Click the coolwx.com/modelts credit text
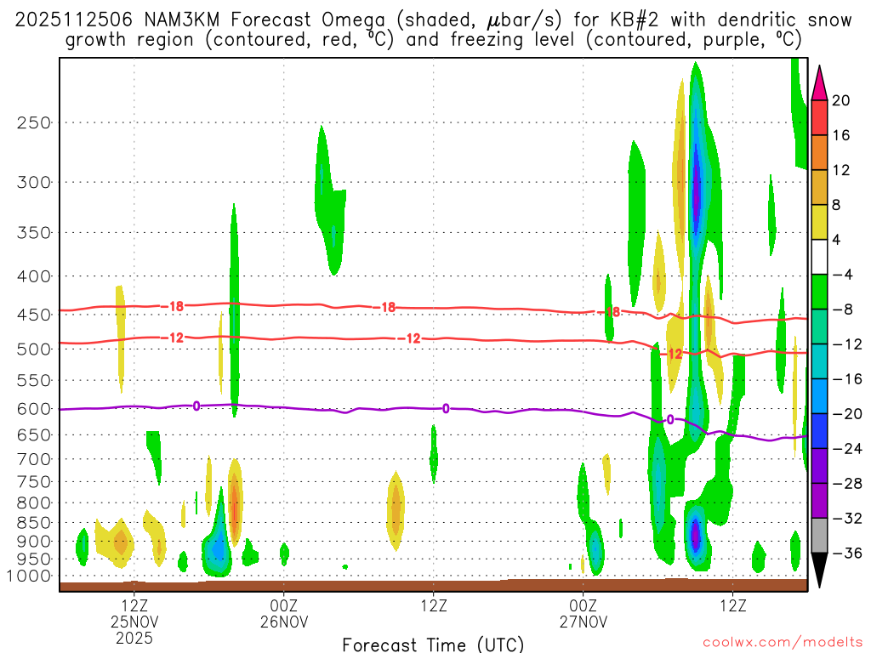The width and height of the screenshot is (871, 653). coord(783,643)
